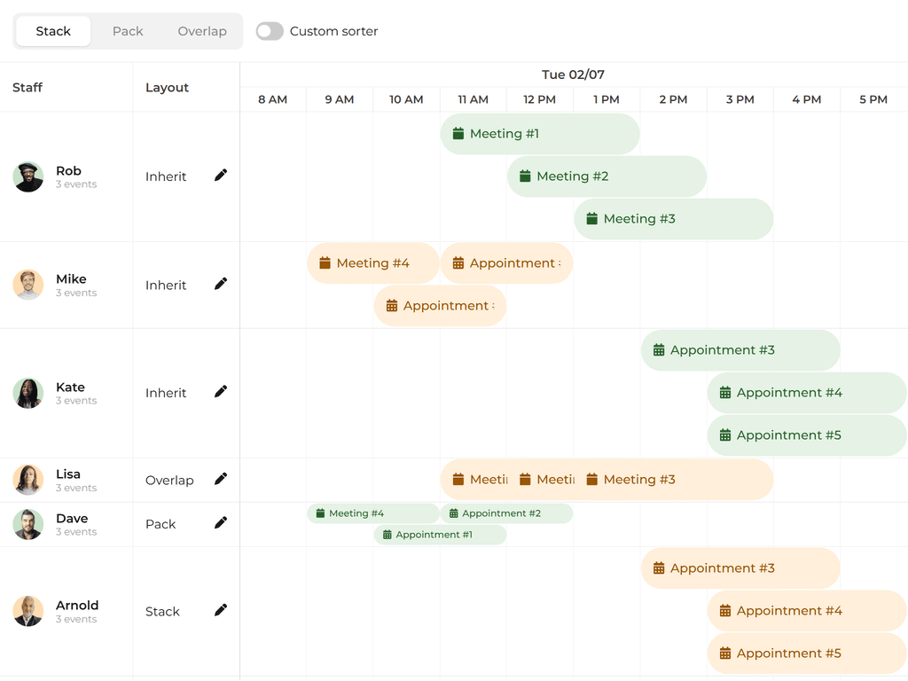
Task: Toggle the Custom sorter switch
Action: tap(270, 31)
